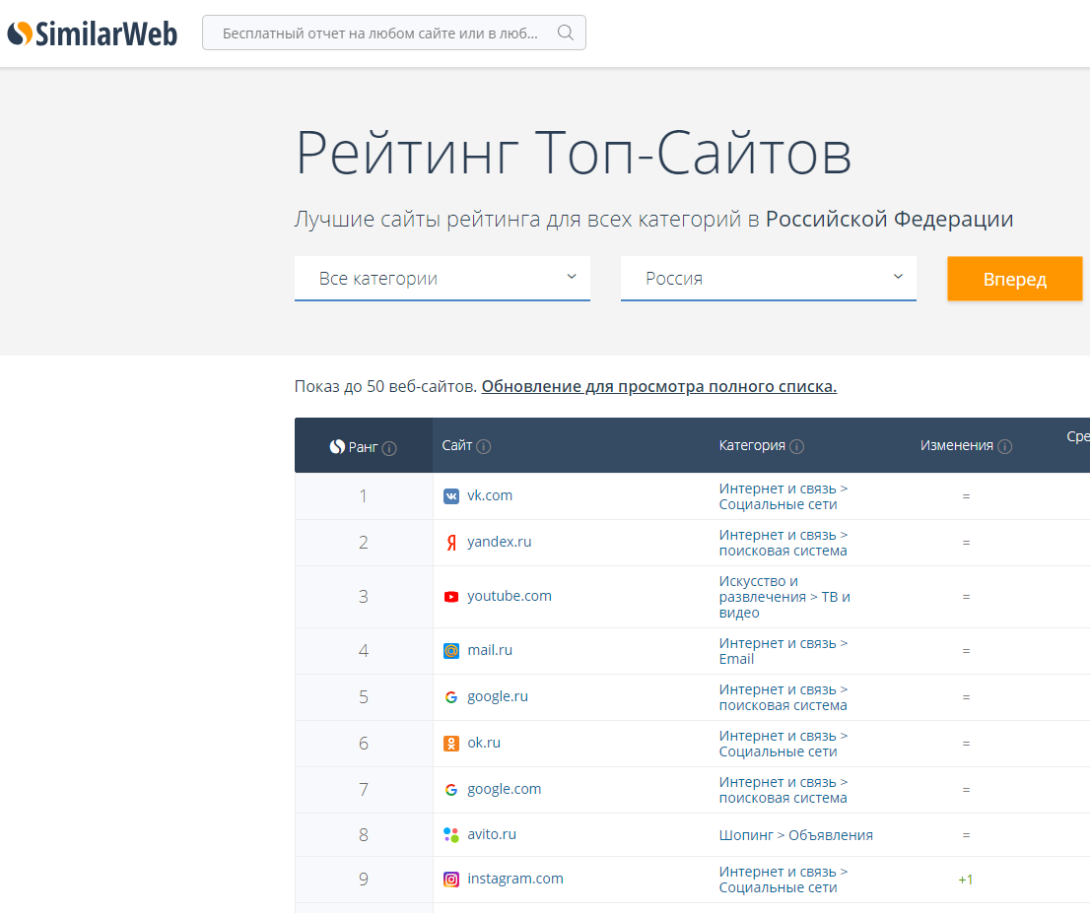
Task: Open the Все категории dropdown
Action: 443,279
